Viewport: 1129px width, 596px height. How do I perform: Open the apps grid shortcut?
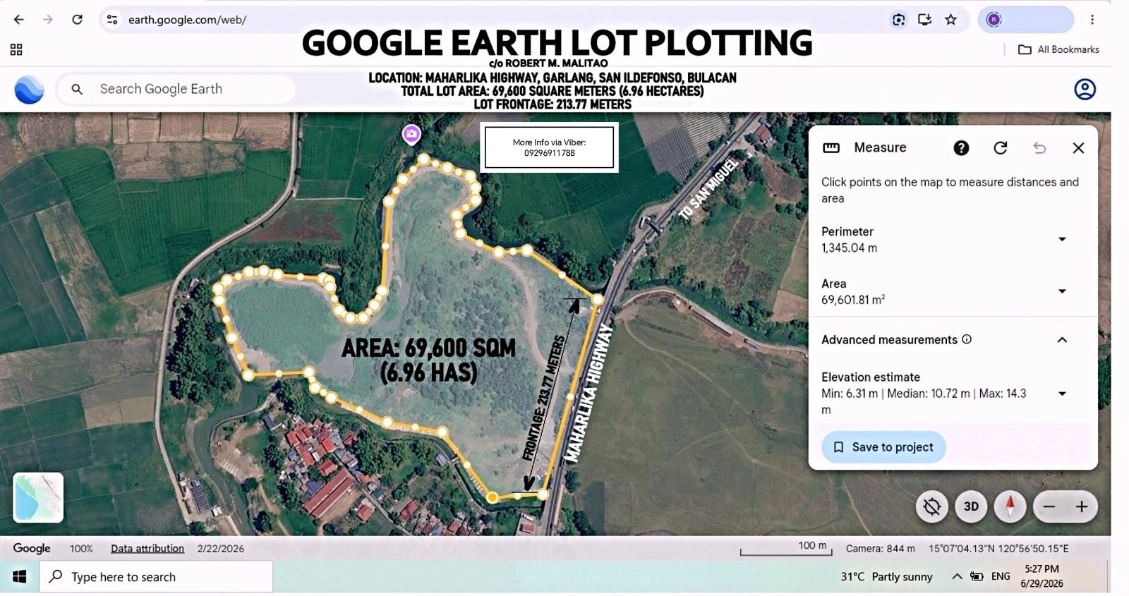pyautogui.click(x=16, y=49)
